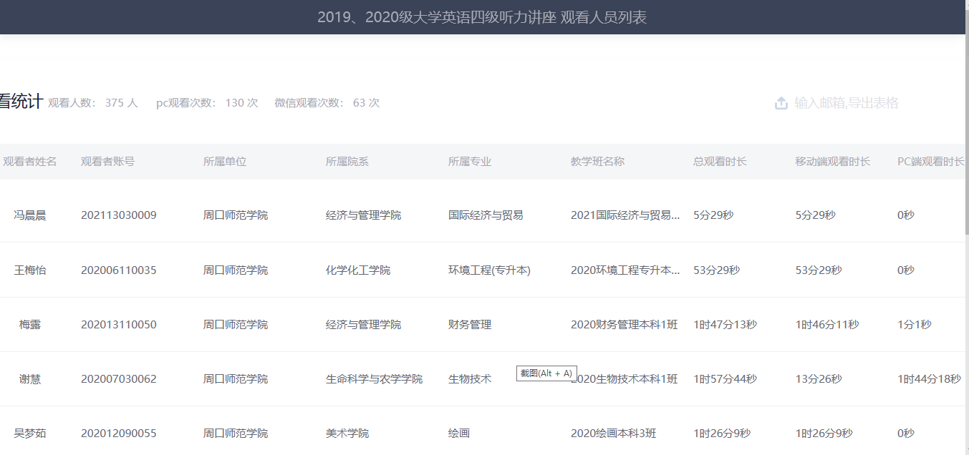
Task: Select the viewer name 梅露
Action: (x=30, y=325)
